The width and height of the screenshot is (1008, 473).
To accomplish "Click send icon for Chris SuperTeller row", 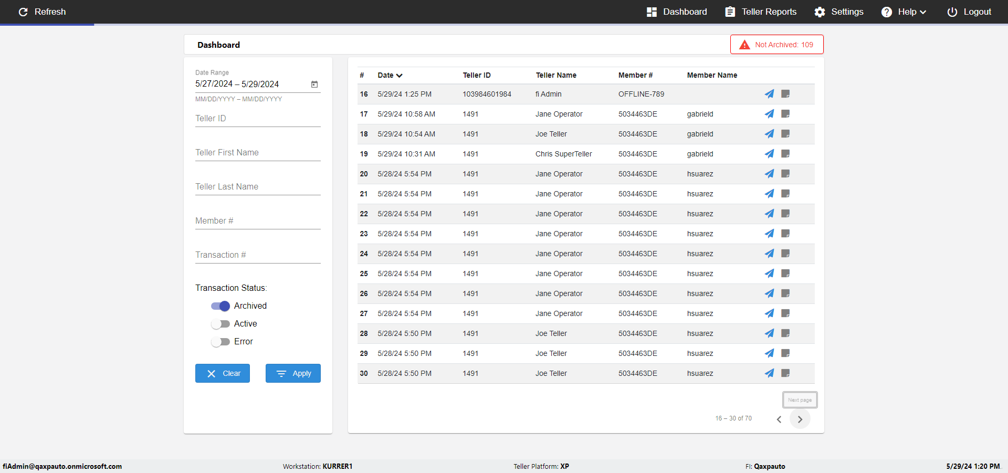I will (x=769, y=154).
